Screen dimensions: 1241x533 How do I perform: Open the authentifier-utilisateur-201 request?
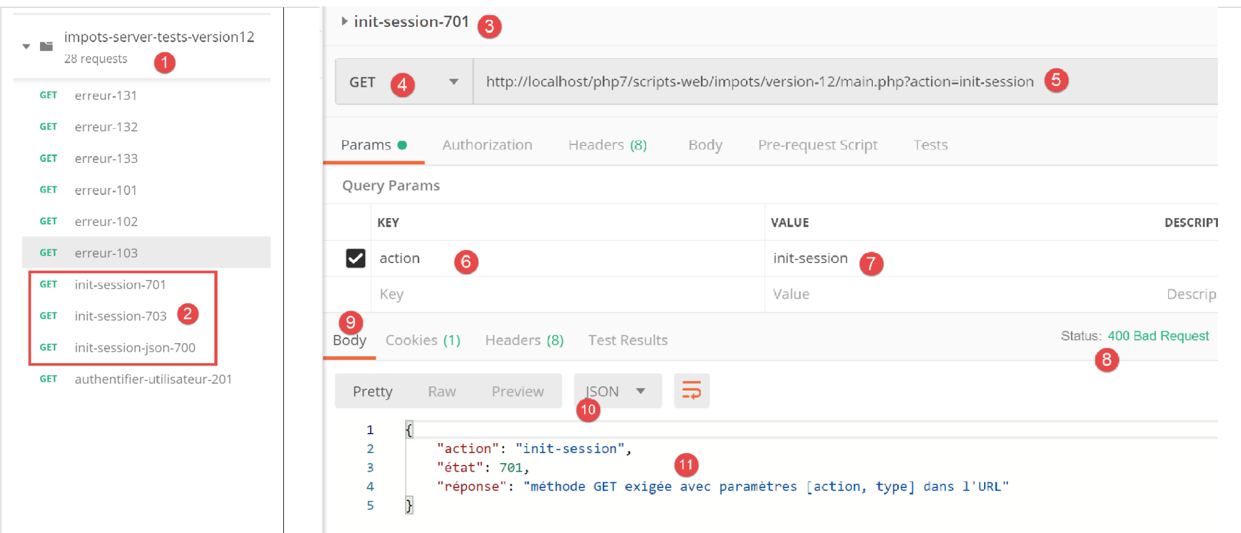pyautogui.click(x=153, y=379)
